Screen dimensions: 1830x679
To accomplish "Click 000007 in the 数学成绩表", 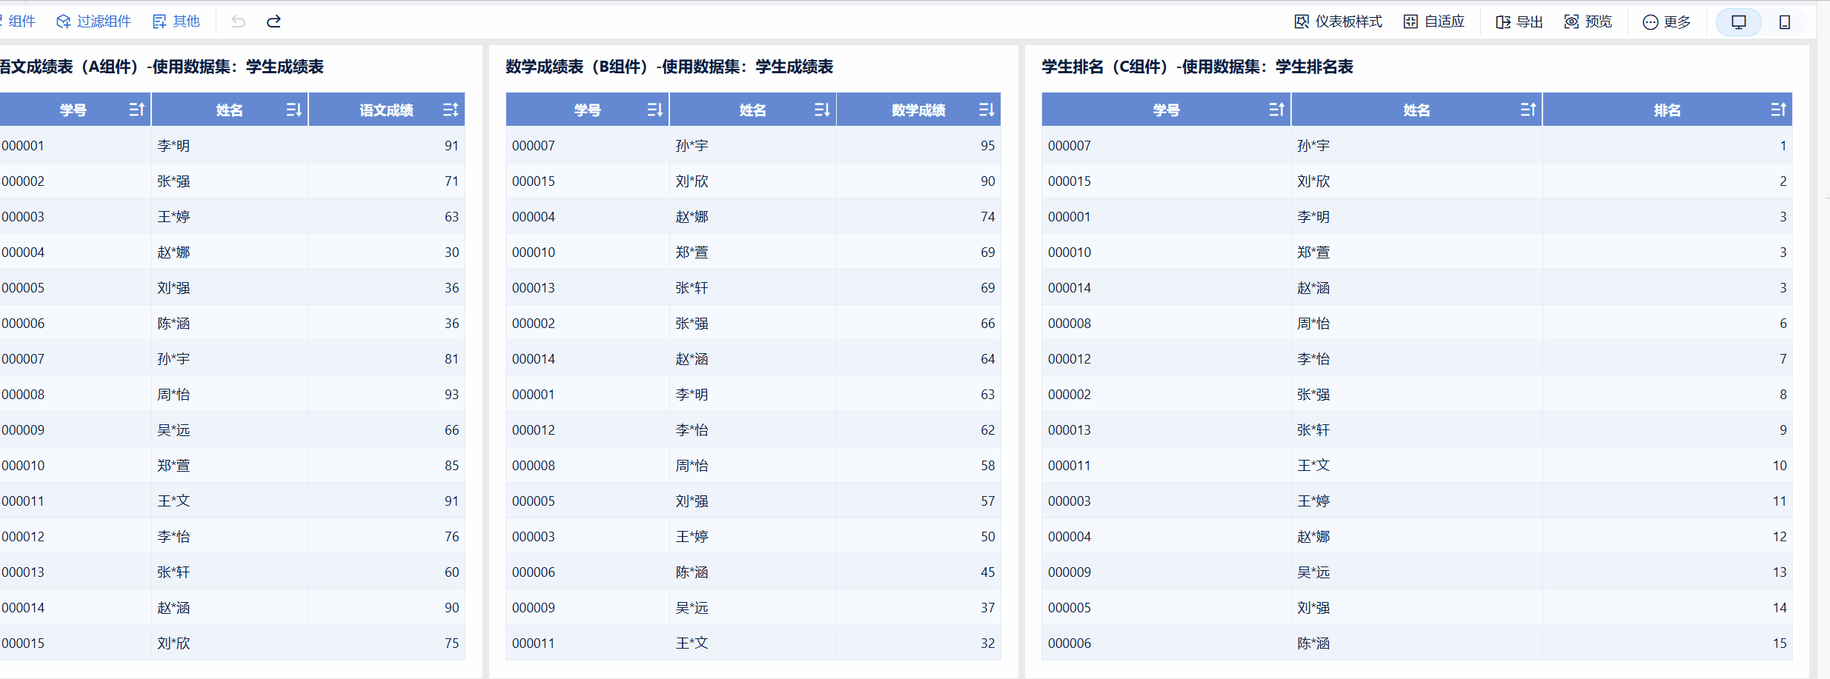I will tap(534, 146).
